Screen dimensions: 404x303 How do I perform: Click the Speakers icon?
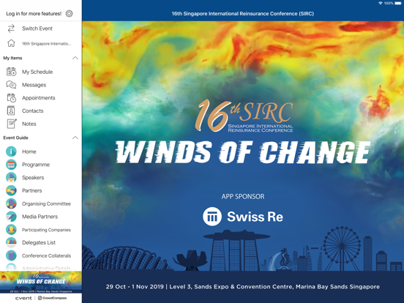(11, 178)
